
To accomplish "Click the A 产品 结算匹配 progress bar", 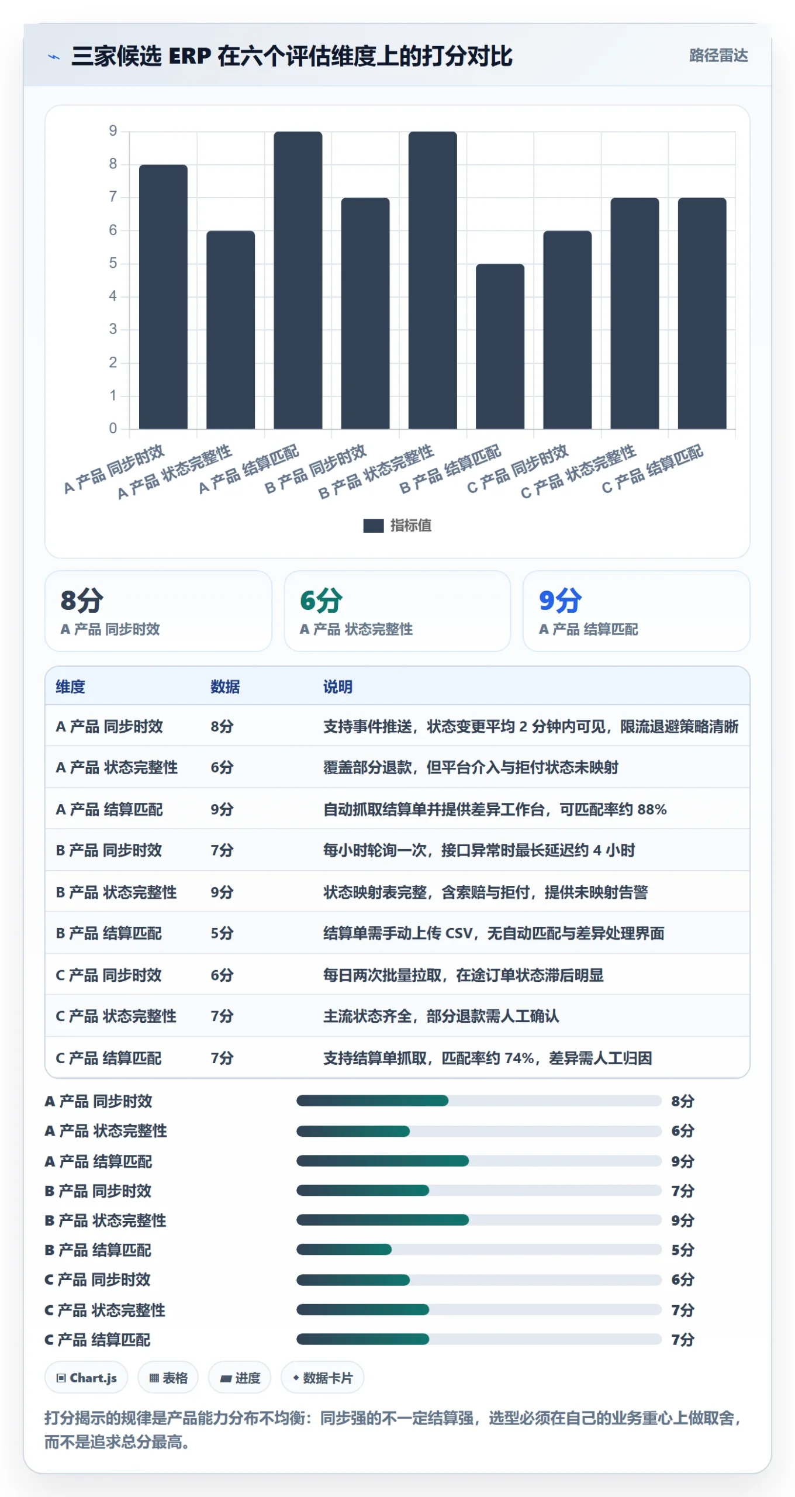I will click(479, 1160).
